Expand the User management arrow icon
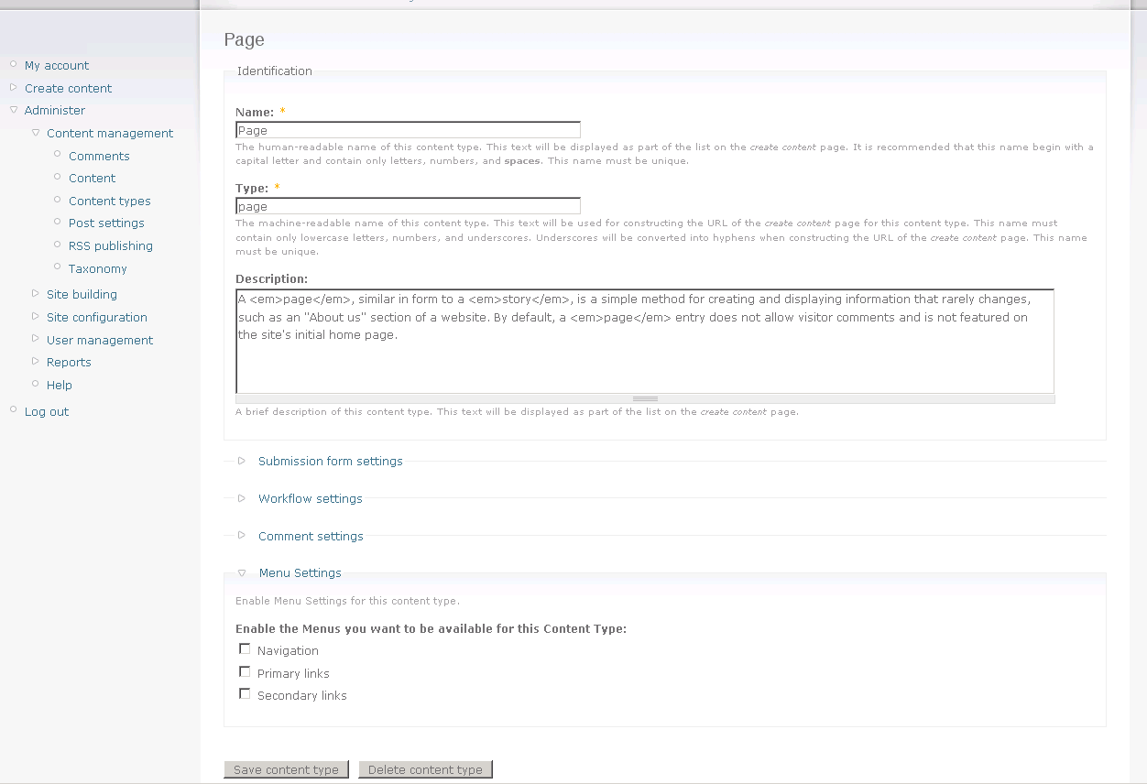1147x784 pixels. tap(36, 340)
